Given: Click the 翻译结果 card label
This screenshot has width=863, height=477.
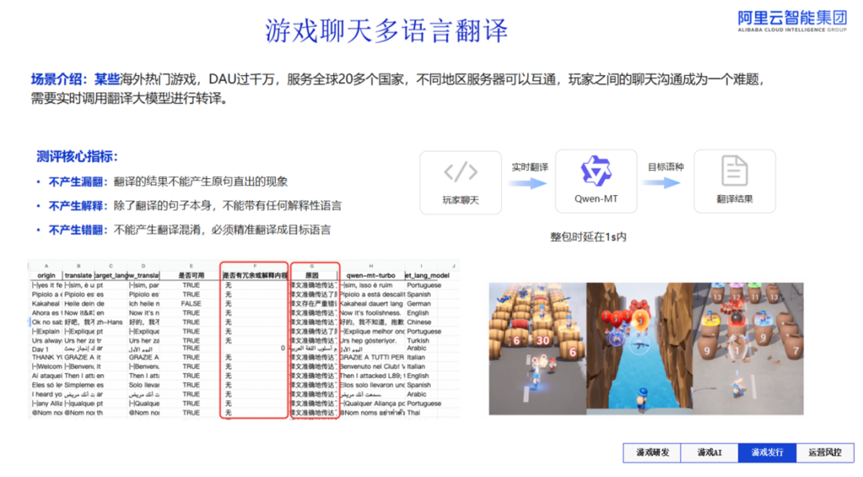Looking at the screenshot, I should click(734, 199).
